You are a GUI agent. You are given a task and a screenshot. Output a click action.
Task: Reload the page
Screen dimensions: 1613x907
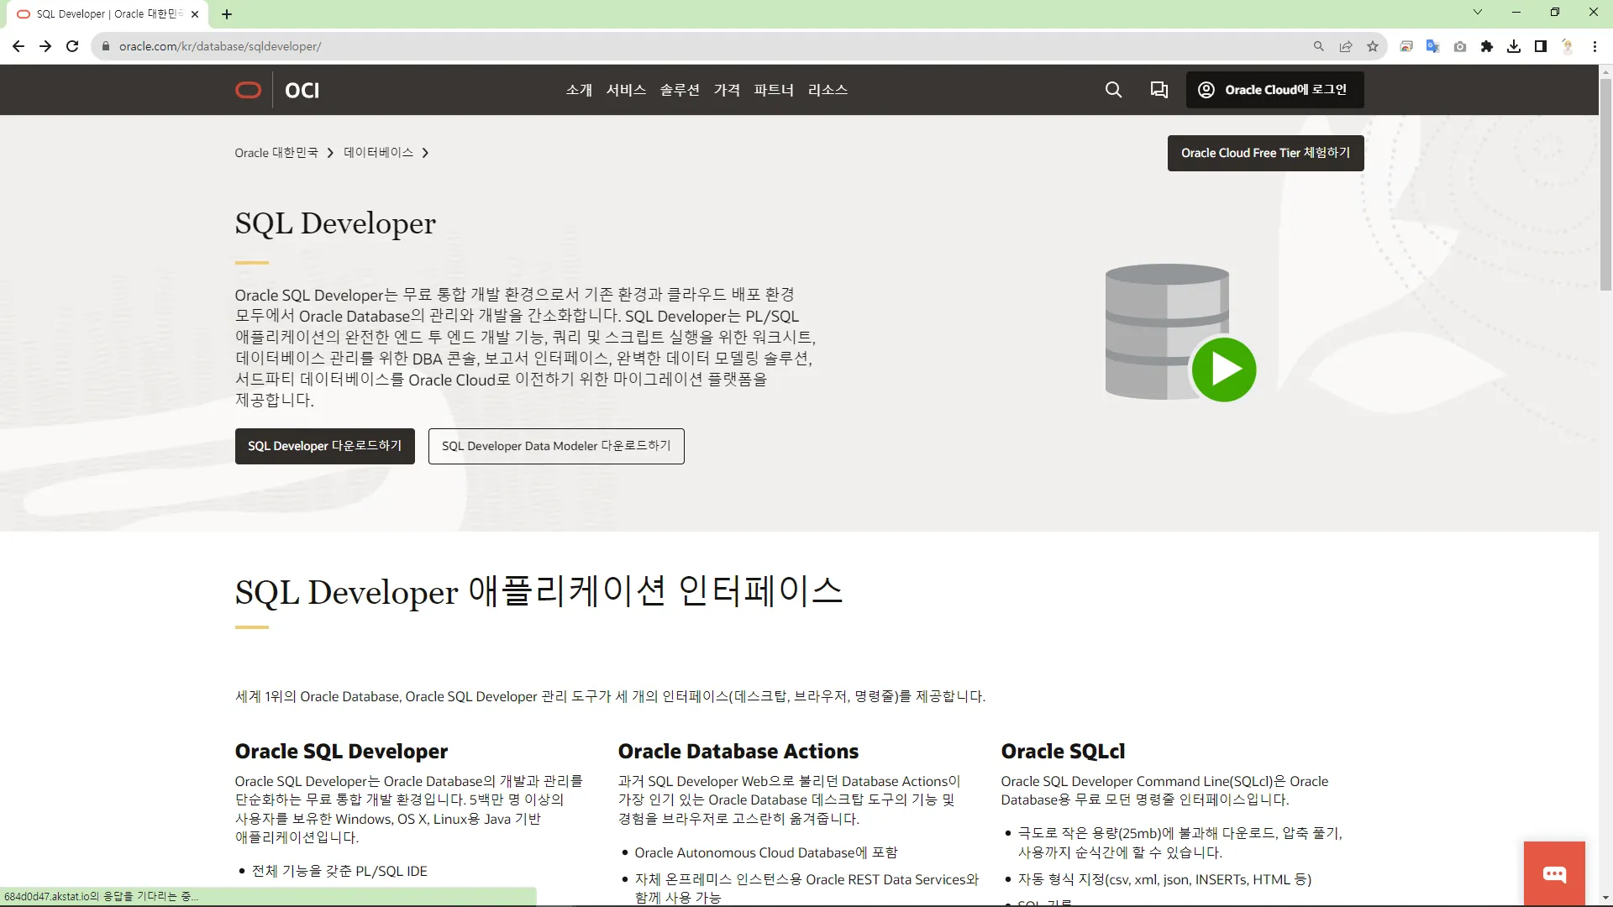click(x=72, y=46)
